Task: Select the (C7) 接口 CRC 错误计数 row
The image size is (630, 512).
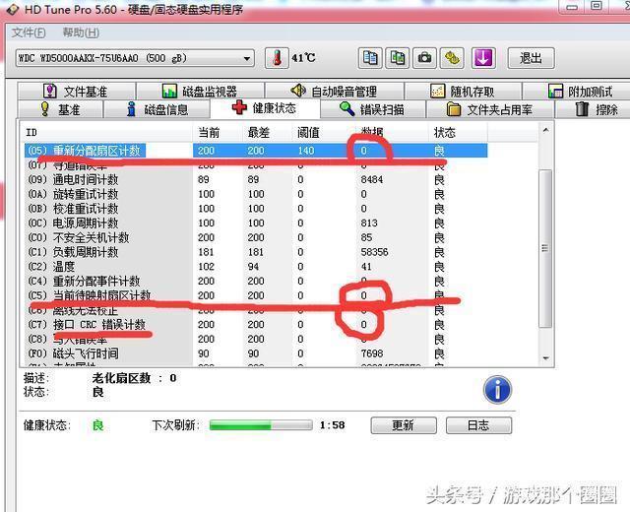Action: [256, 324]
